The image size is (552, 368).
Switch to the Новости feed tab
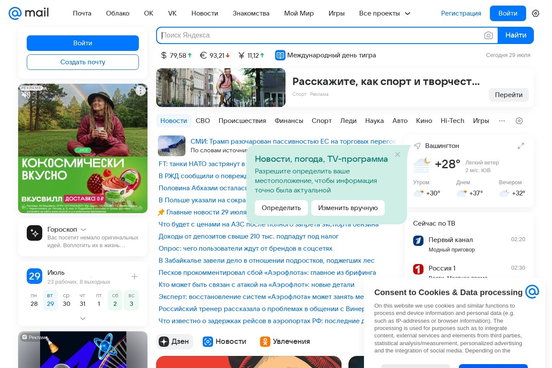pyautogui.click(x=225, y=342)
